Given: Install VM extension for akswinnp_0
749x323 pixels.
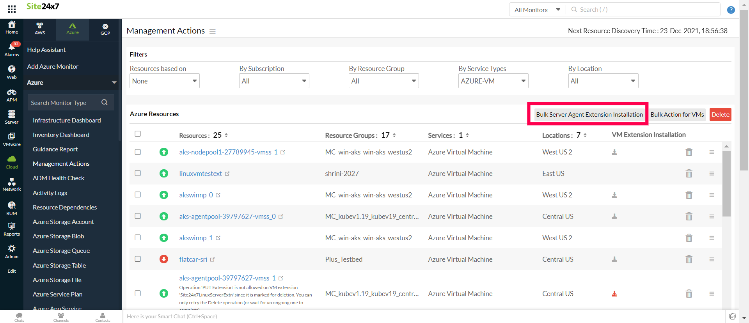Looking at the screenshot, I should coord(614,195).
